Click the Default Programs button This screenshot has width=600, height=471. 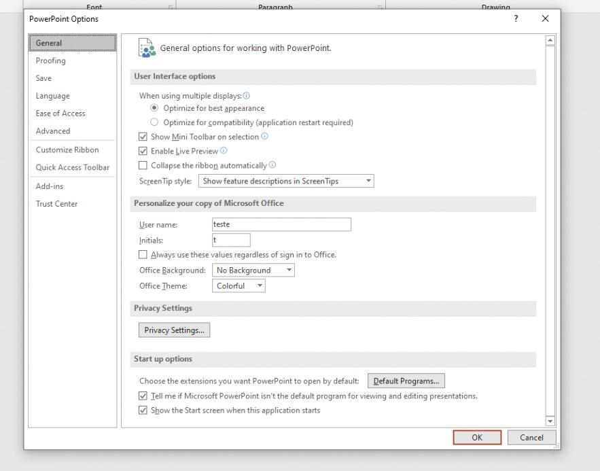coord(406,381)
